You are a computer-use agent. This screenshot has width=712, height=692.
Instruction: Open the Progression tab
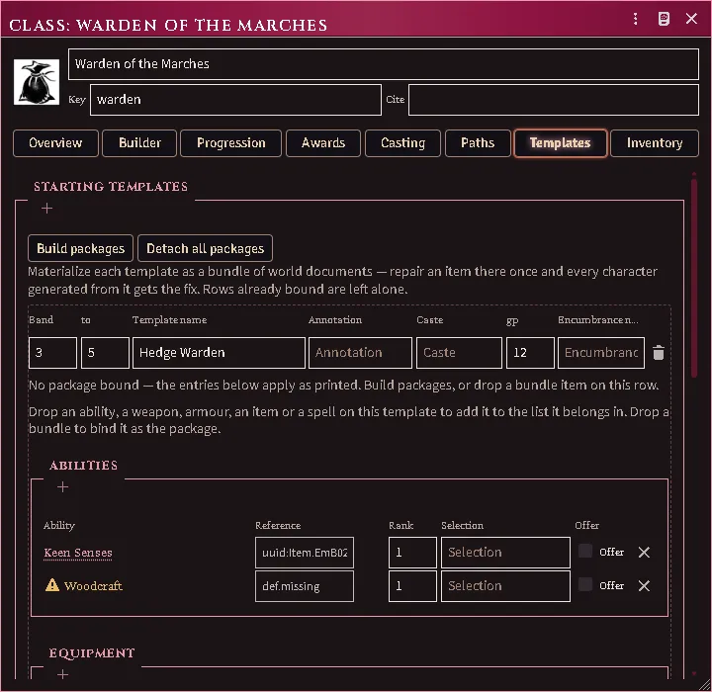pyautogui.click(x=230, y=143)
